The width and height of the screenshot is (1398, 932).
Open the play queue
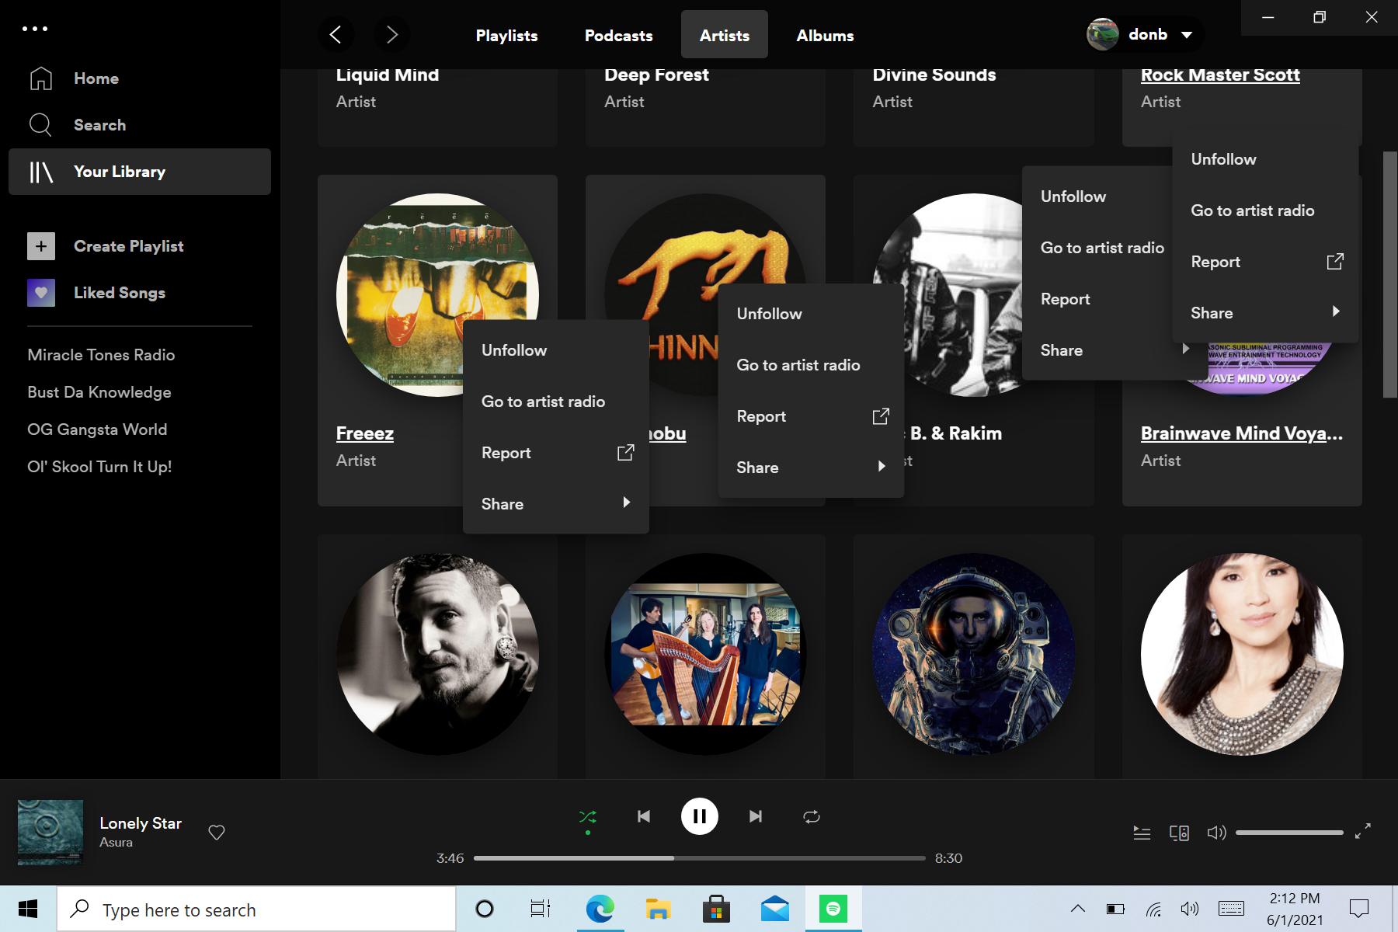[1142, 833]
